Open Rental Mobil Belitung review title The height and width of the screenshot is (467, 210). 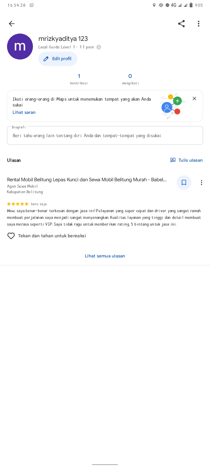coord(87,180)
